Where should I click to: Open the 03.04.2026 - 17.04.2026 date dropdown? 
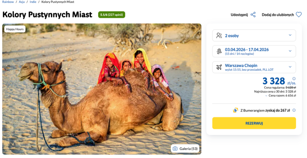tap(290, 51)
